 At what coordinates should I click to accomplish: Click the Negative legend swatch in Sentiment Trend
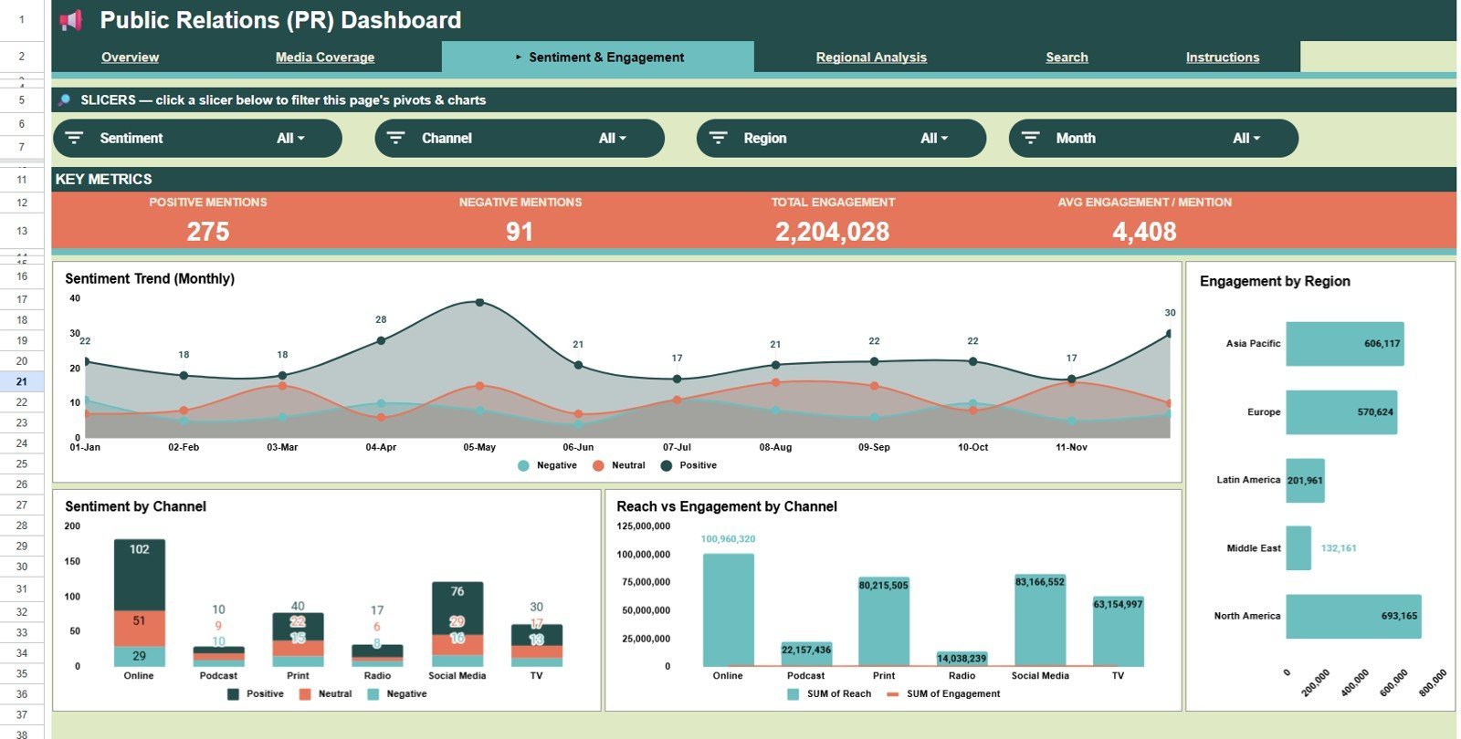(x=523, y=465)
